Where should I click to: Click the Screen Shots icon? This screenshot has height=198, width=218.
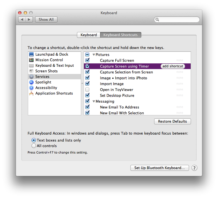31,71
